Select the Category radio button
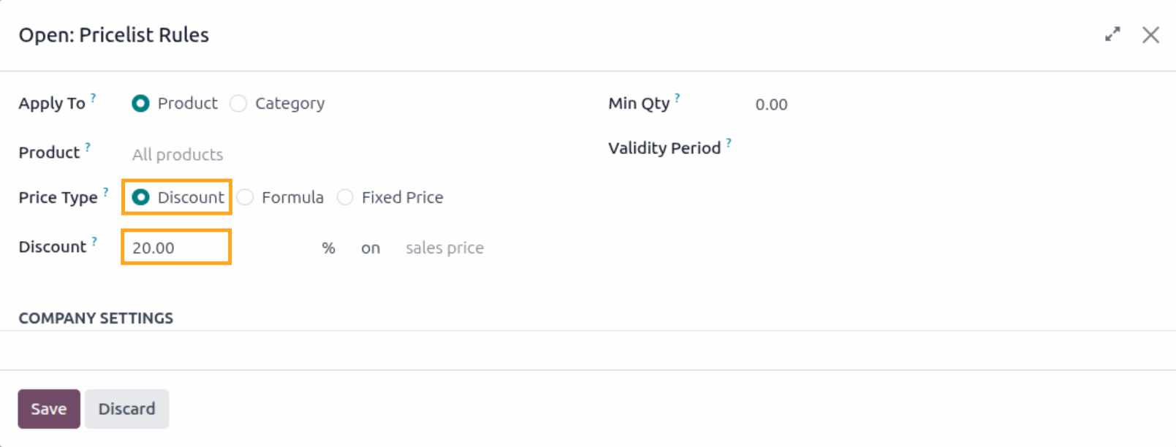 click(x=238, y=104)
